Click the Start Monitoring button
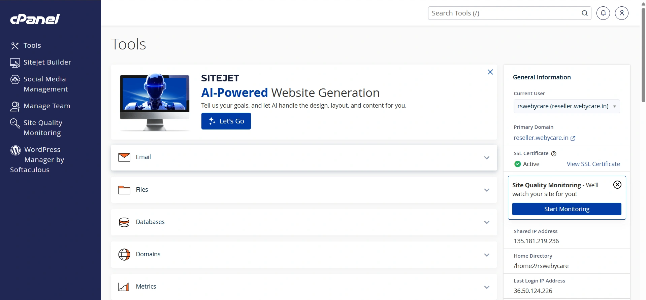This screenshot has height=300, width=646. (567, 209)
